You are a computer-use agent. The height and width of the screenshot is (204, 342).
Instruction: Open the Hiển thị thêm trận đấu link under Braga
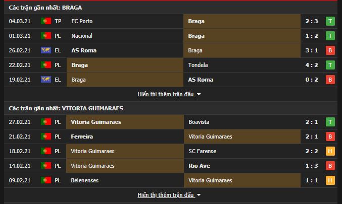166,94
